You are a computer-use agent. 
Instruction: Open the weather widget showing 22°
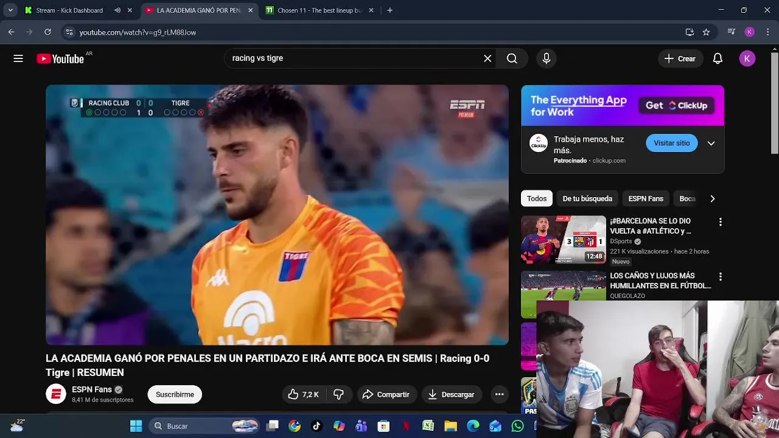point(16,425)
